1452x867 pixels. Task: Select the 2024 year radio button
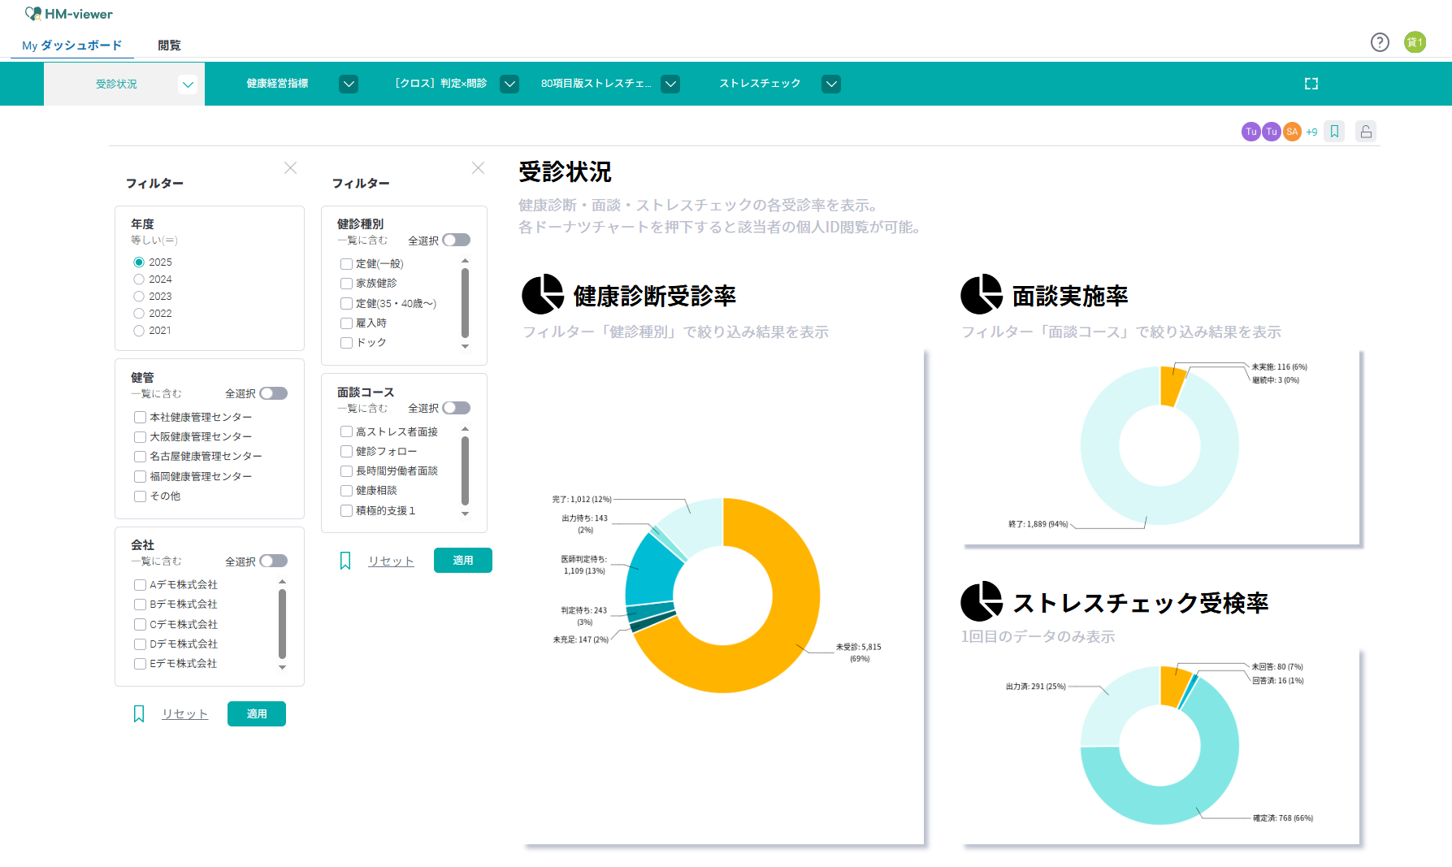(139, 280)
